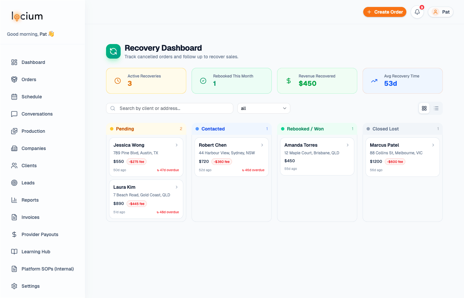
Task: Click the Revenue Recovered dollar icon
Action: point(289,81)
